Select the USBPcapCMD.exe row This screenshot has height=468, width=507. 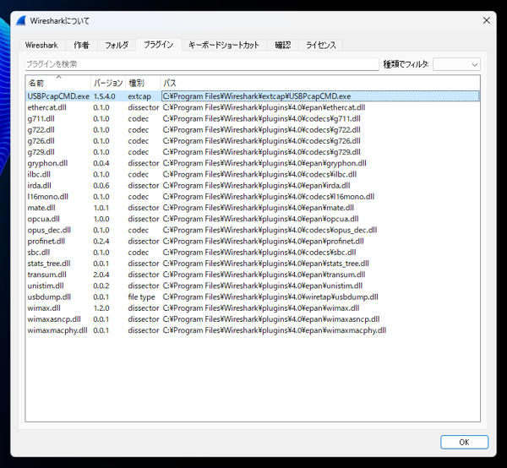point(253,96)
